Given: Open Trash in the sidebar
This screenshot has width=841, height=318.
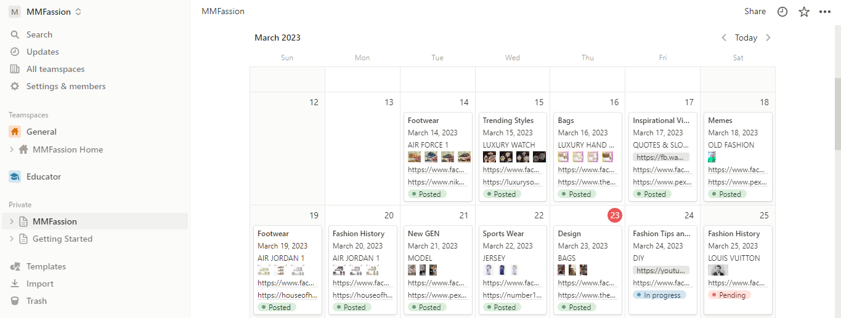Looking at the screenshot, I should coord(36,301).
